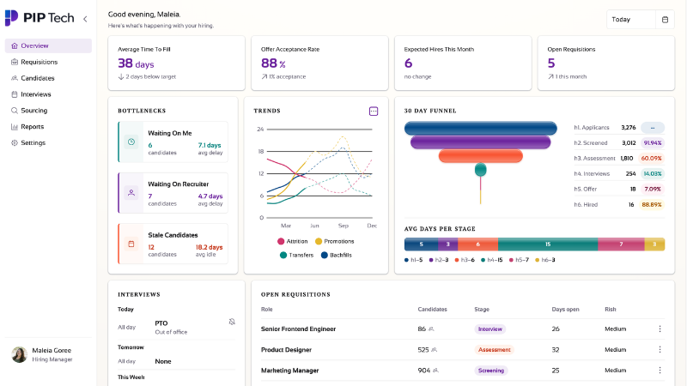687x386 pixels.
Task: Click the clock icon in Waiting On Me
Action: click(x=131, y=142)
